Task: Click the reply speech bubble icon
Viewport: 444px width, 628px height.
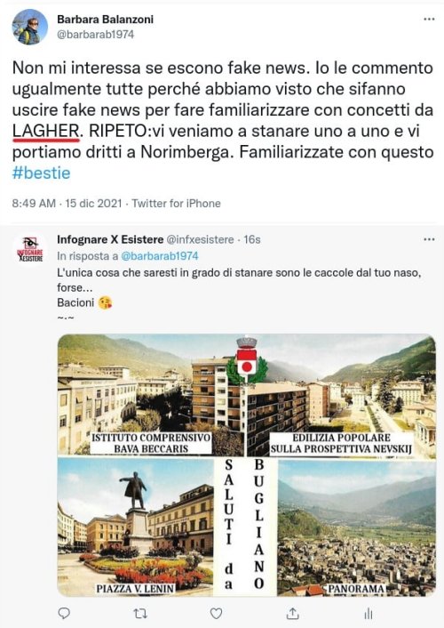Action: pyautogui.click(x=65, y=613)
